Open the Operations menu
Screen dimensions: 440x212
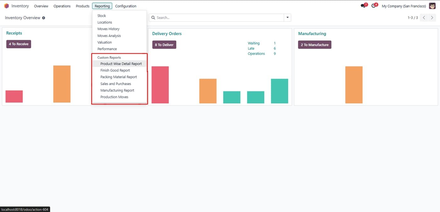(62, 6)
